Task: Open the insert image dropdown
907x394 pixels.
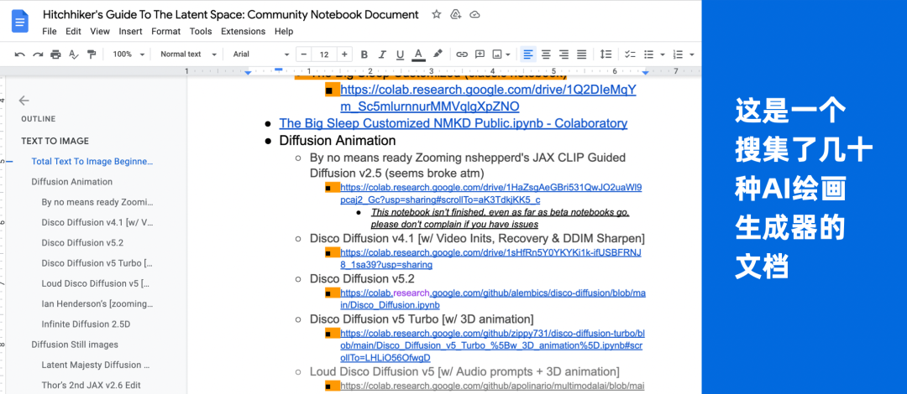Action: click(x=501, y=54)
